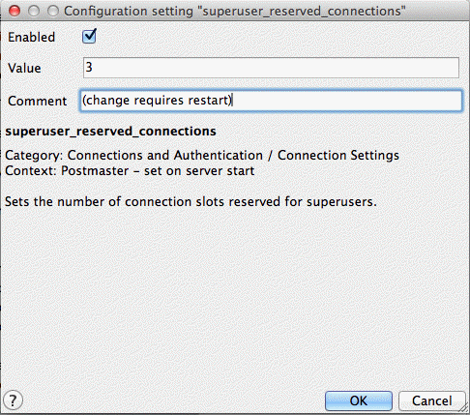This screenshot has height=415, width=470.
Task: Uncheck the Enabled checkbox
Action: pos(89,37)
